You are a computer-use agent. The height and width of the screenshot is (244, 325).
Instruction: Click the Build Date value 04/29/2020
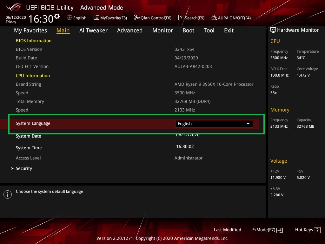click(186, 58)
